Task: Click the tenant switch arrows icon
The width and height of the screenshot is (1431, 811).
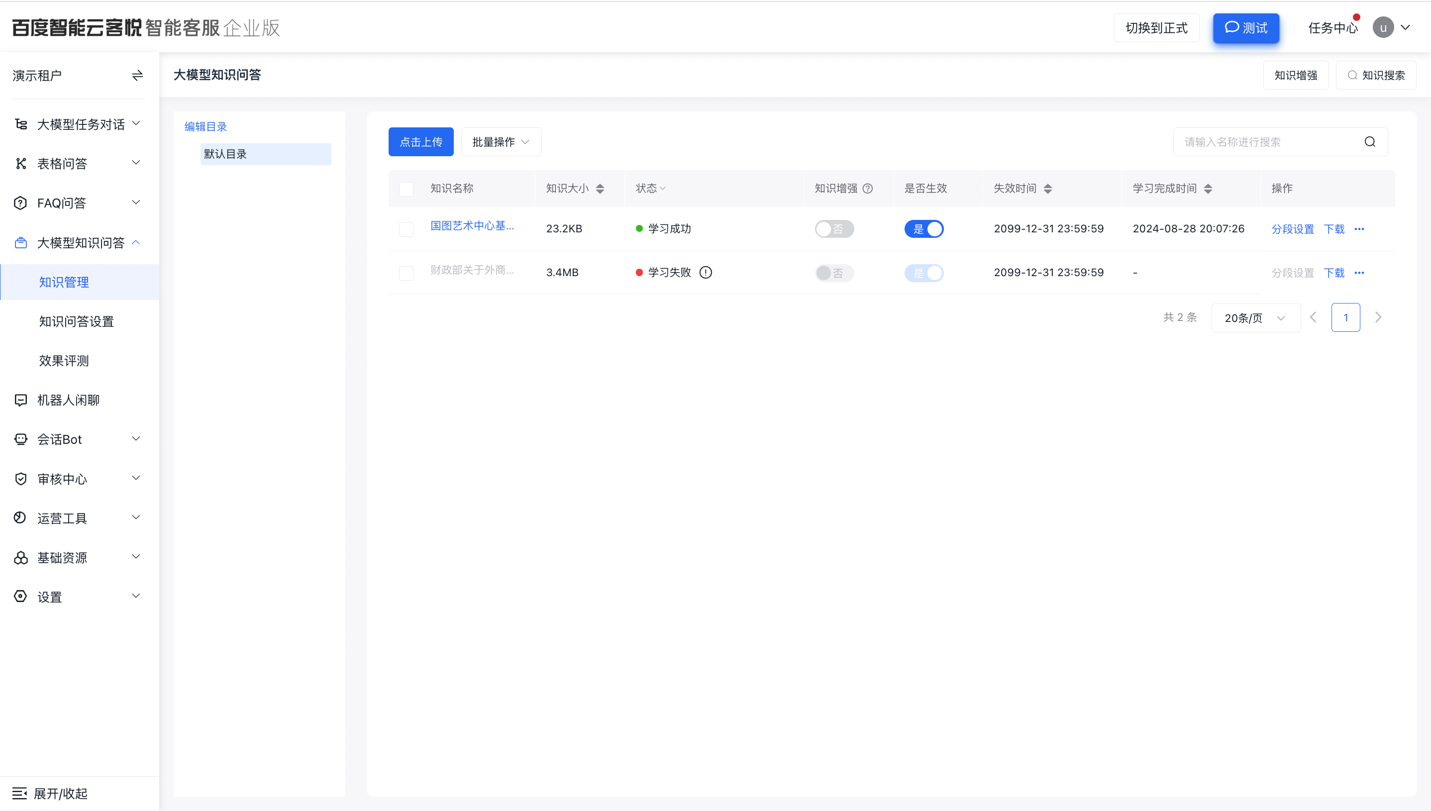Action: pos(137,75)
